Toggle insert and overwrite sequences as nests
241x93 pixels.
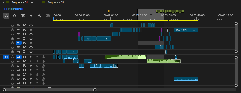pos(6,16)
